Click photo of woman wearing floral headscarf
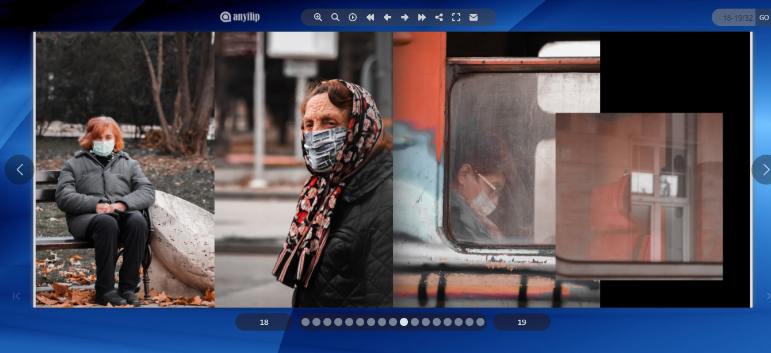771x353 pixels. [x=304, y=170]
